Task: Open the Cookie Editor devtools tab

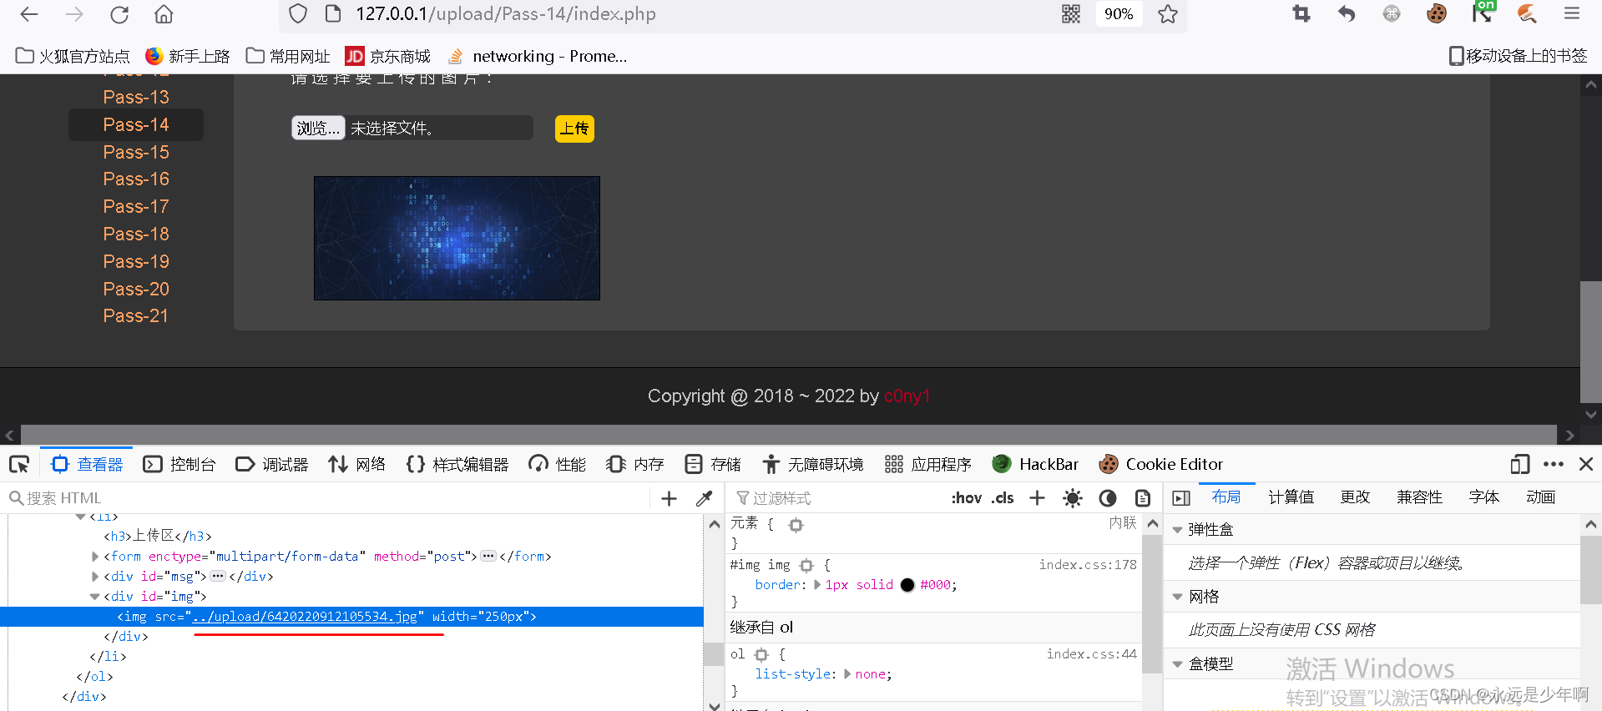Action: [1161, 464]
